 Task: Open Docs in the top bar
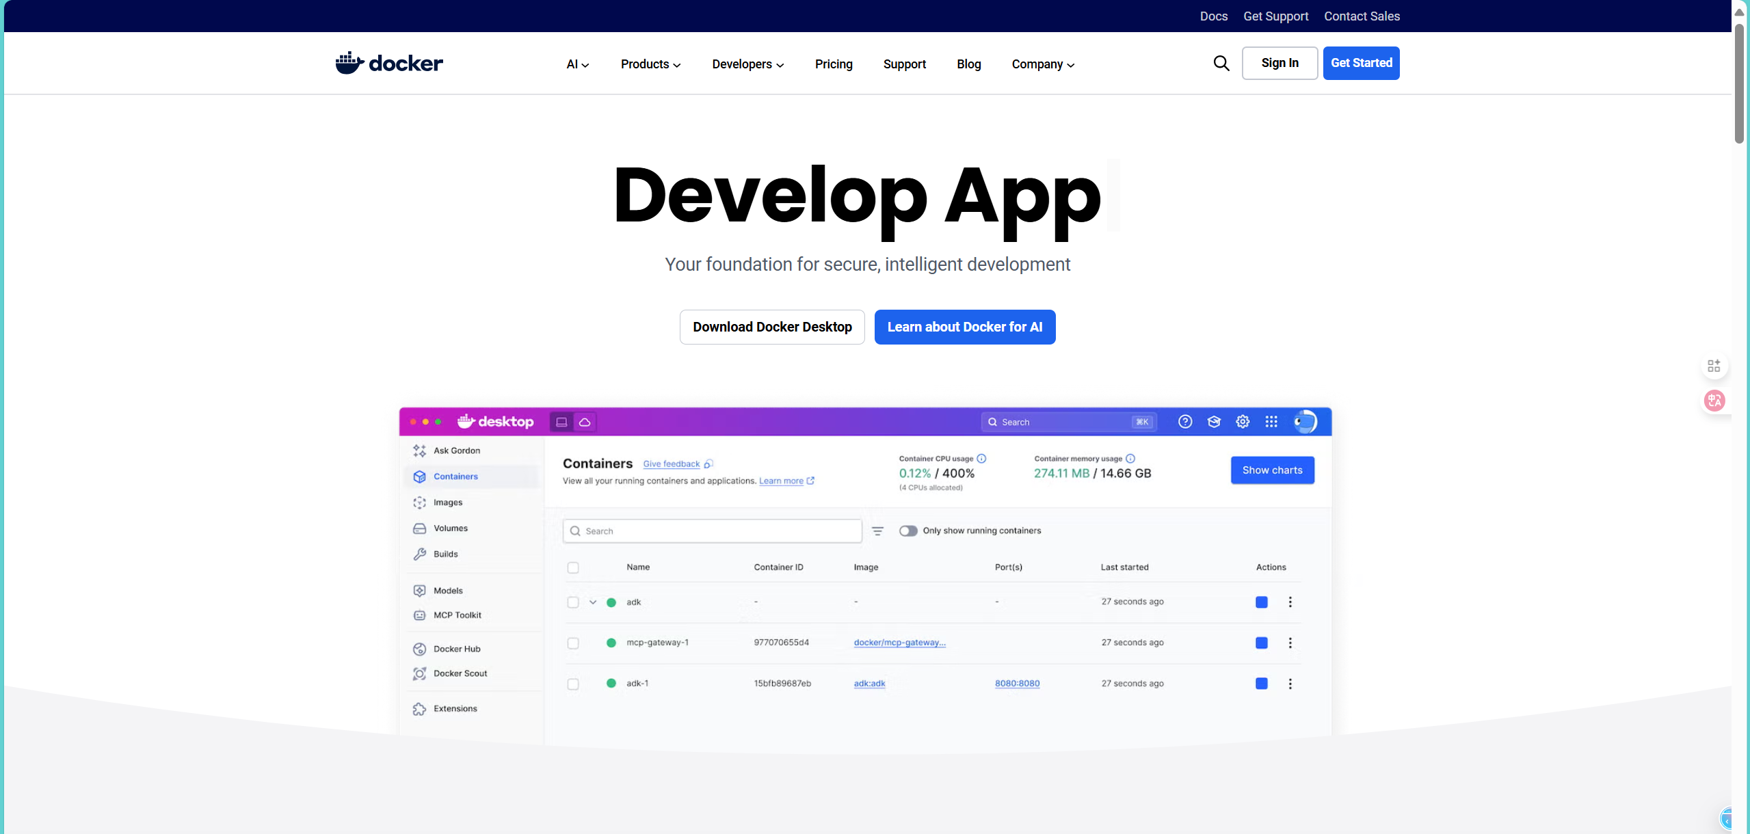1213,16
